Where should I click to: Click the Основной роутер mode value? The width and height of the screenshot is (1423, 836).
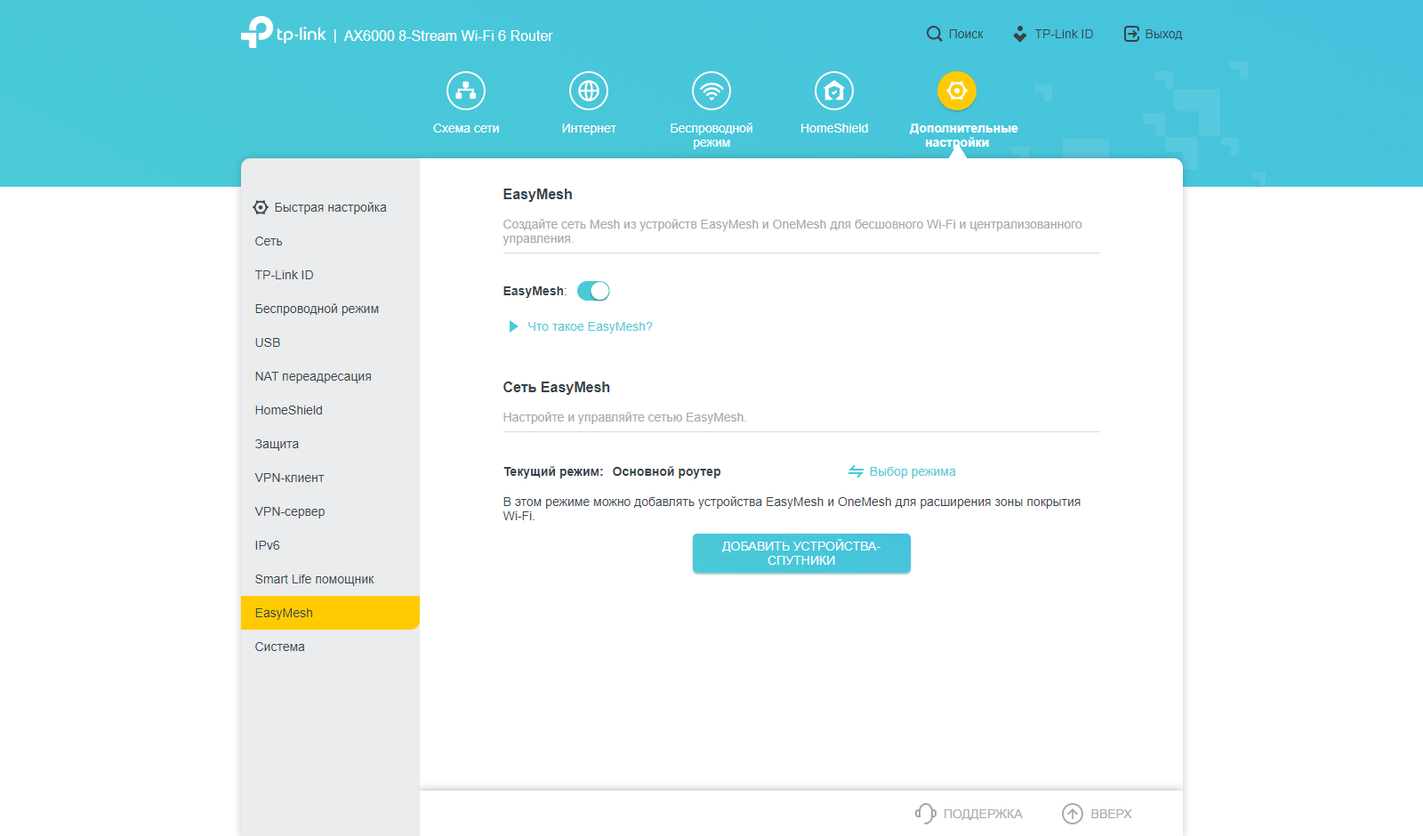[x=666, y=471]
